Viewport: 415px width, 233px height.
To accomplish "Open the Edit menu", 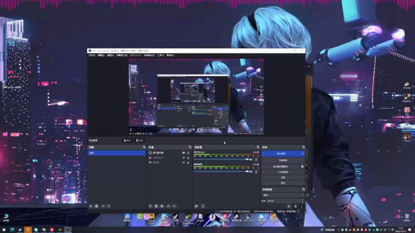I will pos(101,55).
